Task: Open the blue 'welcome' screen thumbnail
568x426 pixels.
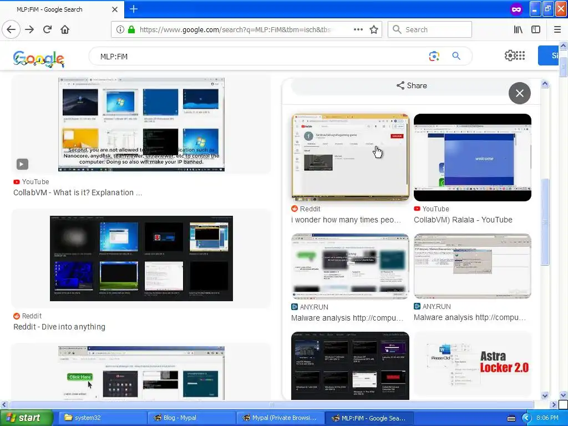Action: pos(473,157)
